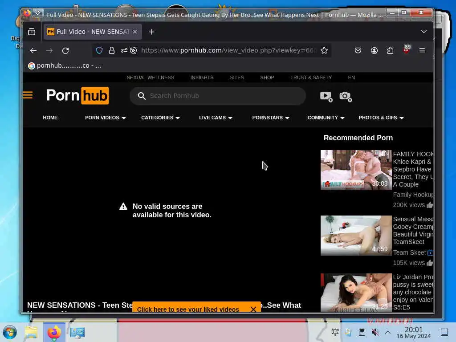This screenshot has width=456, height=342.
Task: Select the Full Video tab
Action: (93, 32)
